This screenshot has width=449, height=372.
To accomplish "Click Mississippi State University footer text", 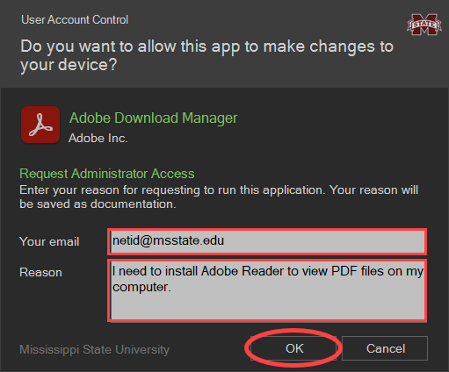I will pos(94,350).
